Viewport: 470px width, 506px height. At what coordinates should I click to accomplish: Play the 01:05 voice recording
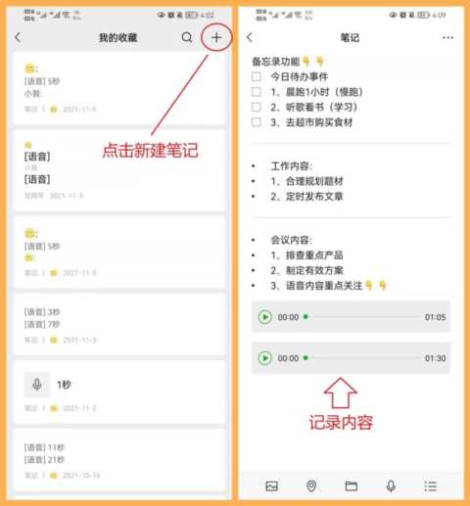[265, 317]
